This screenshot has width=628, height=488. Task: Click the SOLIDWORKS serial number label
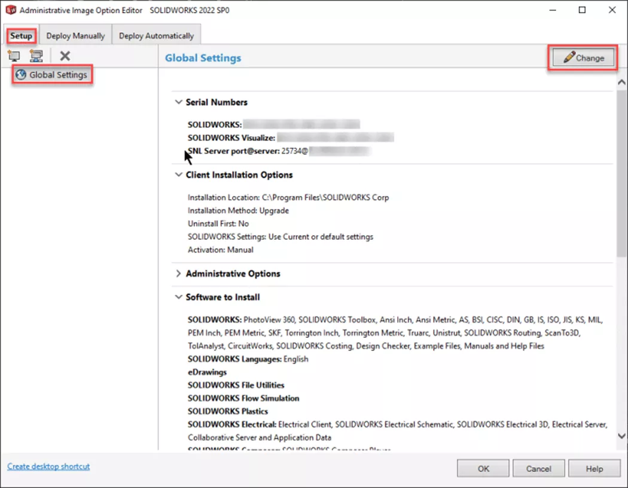click(215, 124)
